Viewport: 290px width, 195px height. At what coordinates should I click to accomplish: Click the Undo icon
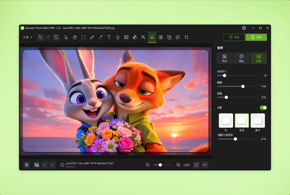[40, 37]
